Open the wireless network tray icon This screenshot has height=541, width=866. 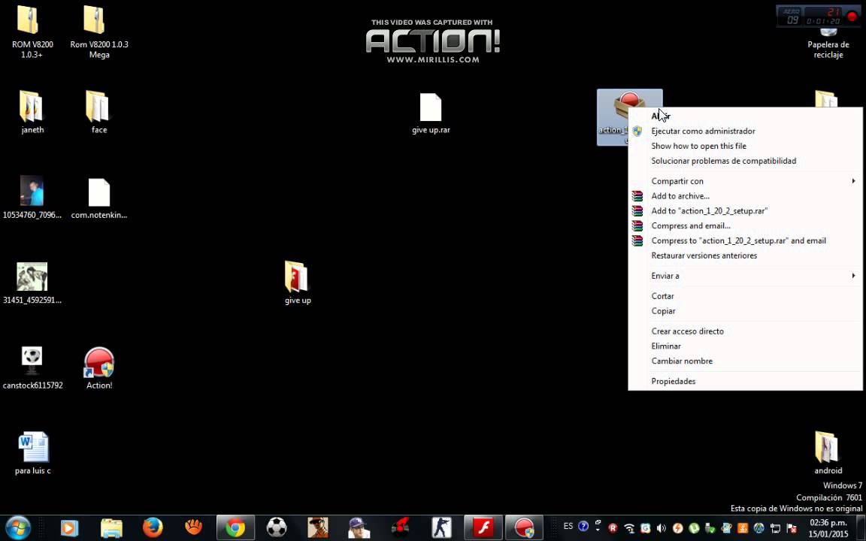pos(629,528)
